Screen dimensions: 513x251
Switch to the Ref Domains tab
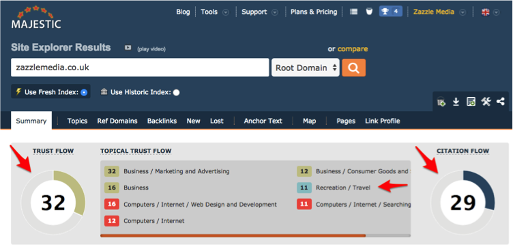(117, 121)
